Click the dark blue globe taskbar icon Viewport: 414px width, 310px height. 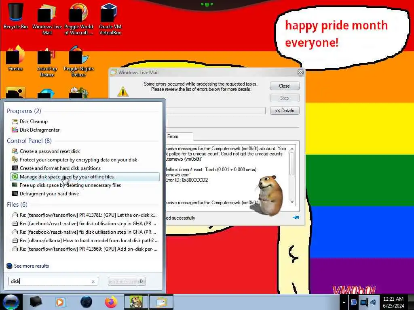pos(86,302)
